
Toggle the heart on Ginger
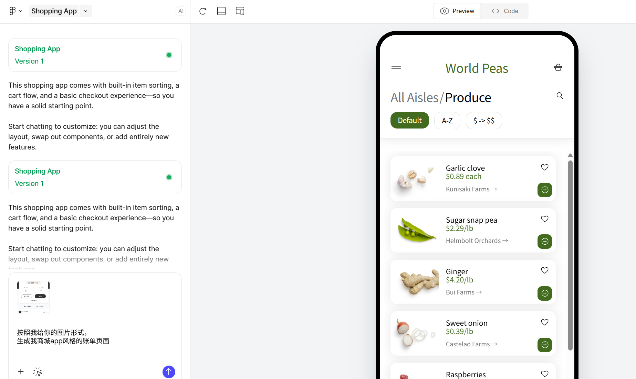coord(544,270)
